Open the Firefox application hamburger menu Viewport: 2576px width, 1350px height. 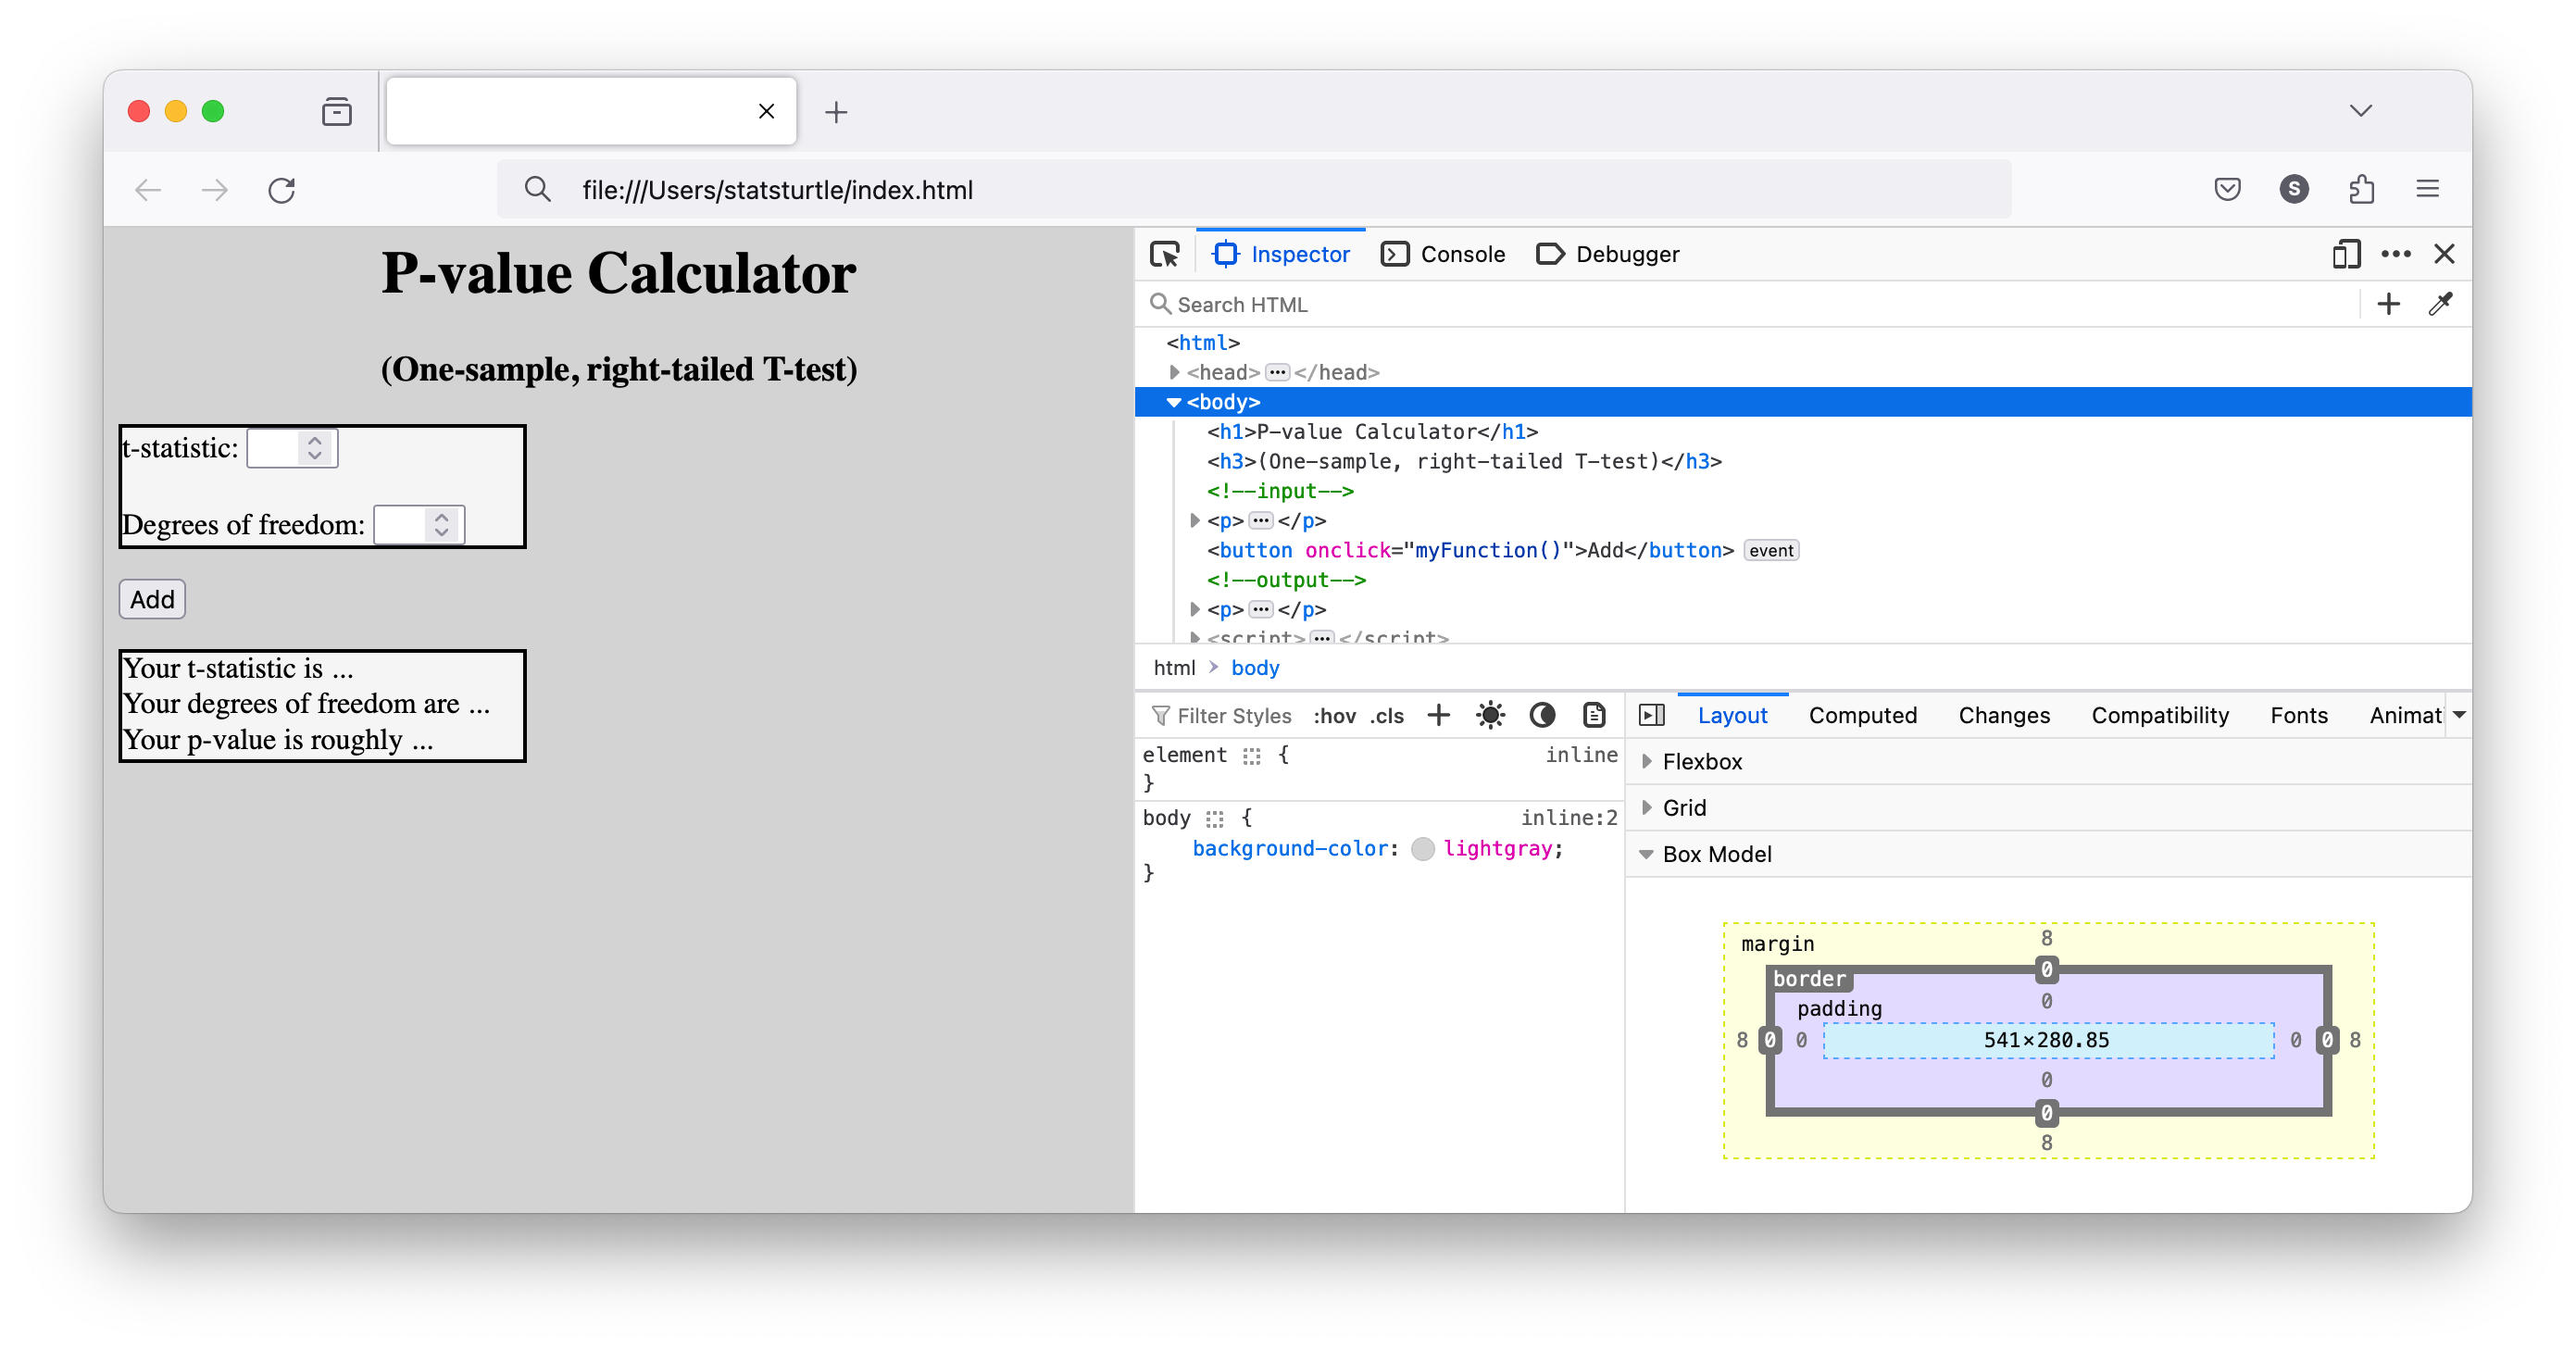2428,189
